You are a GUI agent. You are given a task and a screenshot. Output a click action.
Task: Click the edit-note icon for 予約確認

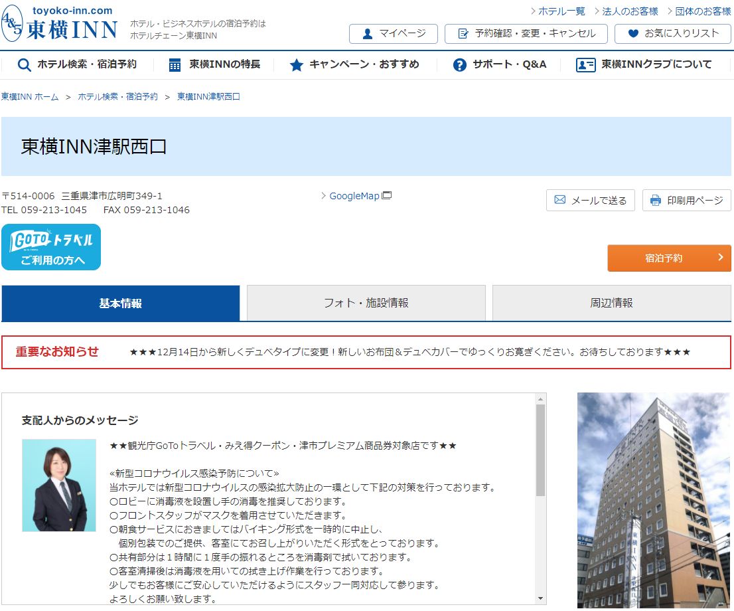(x=463, y=34)
